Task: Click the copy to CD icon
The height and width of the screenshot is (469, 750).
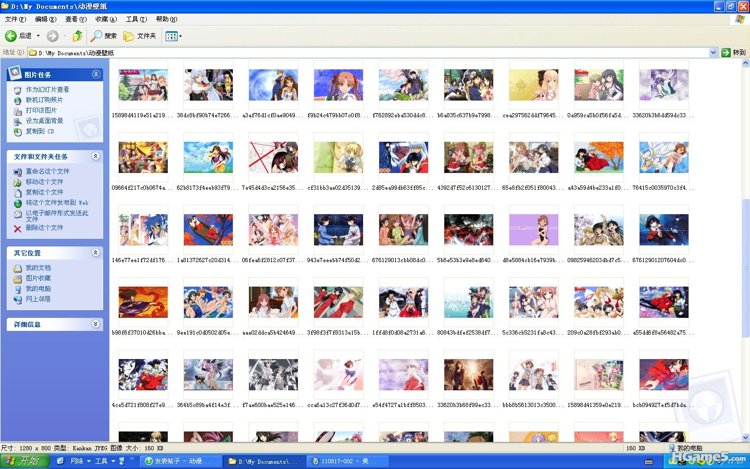Action: tap(17, 132)
